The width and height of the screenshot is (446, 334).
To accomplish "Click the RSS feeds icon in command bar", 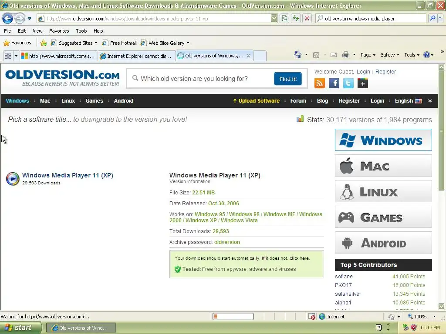I will coord(316,55).
